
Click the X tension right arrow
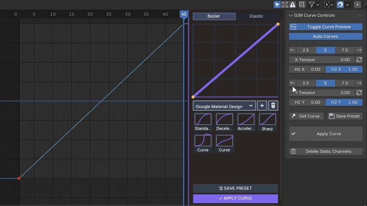359,50
